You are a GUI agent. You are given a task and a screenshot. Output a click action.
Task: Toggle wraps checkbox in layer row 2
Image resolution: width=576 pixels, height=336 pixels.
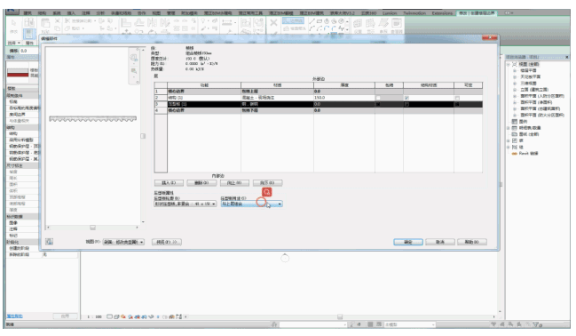[378, 98]
